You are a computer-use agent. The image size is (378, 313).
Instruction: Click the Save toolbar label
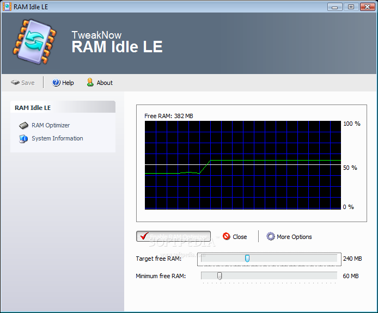[28, 83]
